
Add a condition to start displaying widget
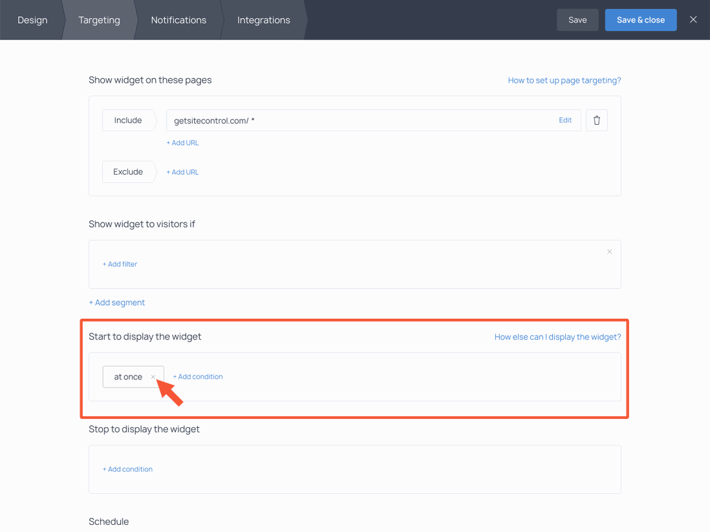point(198,376)
